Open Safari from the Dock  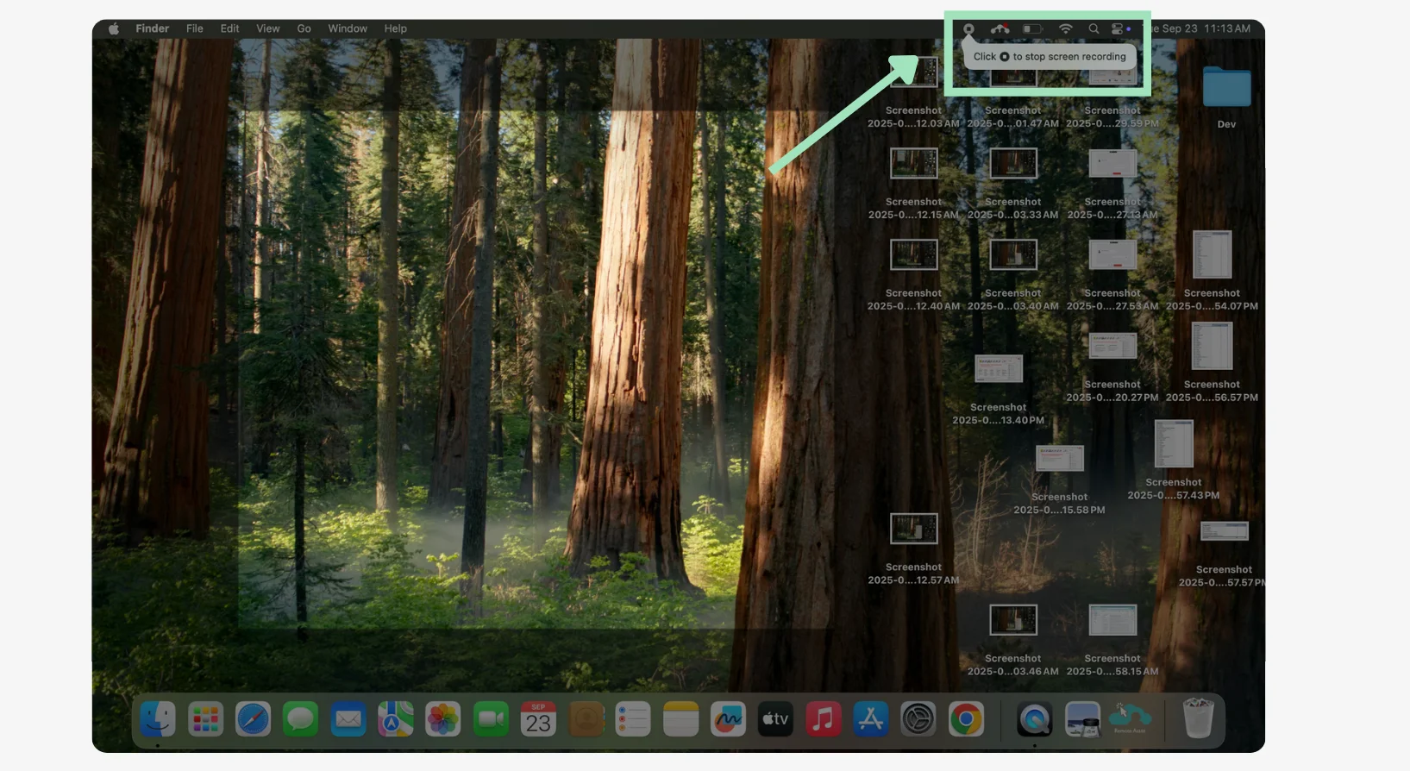pos(253,718)
